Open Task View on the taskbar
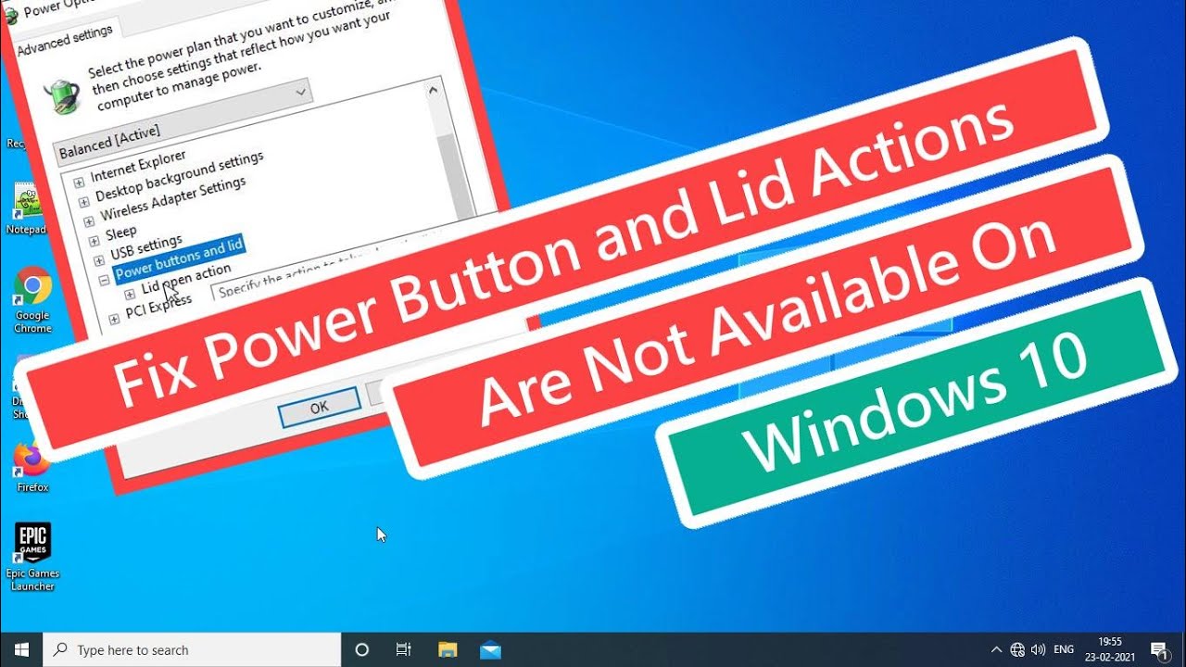This screenshot has height=667, width=1186. 403,649
